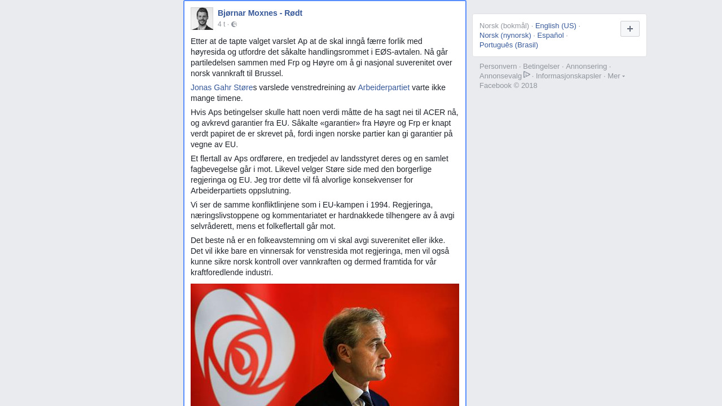Open Informasjonskapsler footer link

[569, 76]
